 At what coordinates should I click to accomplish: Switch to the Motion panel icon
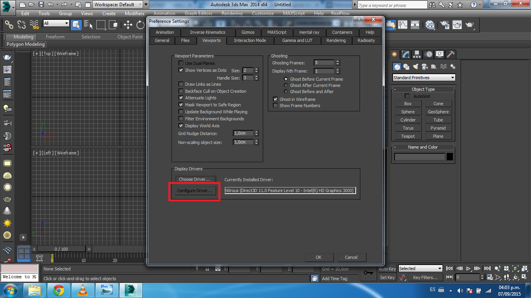[x=428, y=54]
